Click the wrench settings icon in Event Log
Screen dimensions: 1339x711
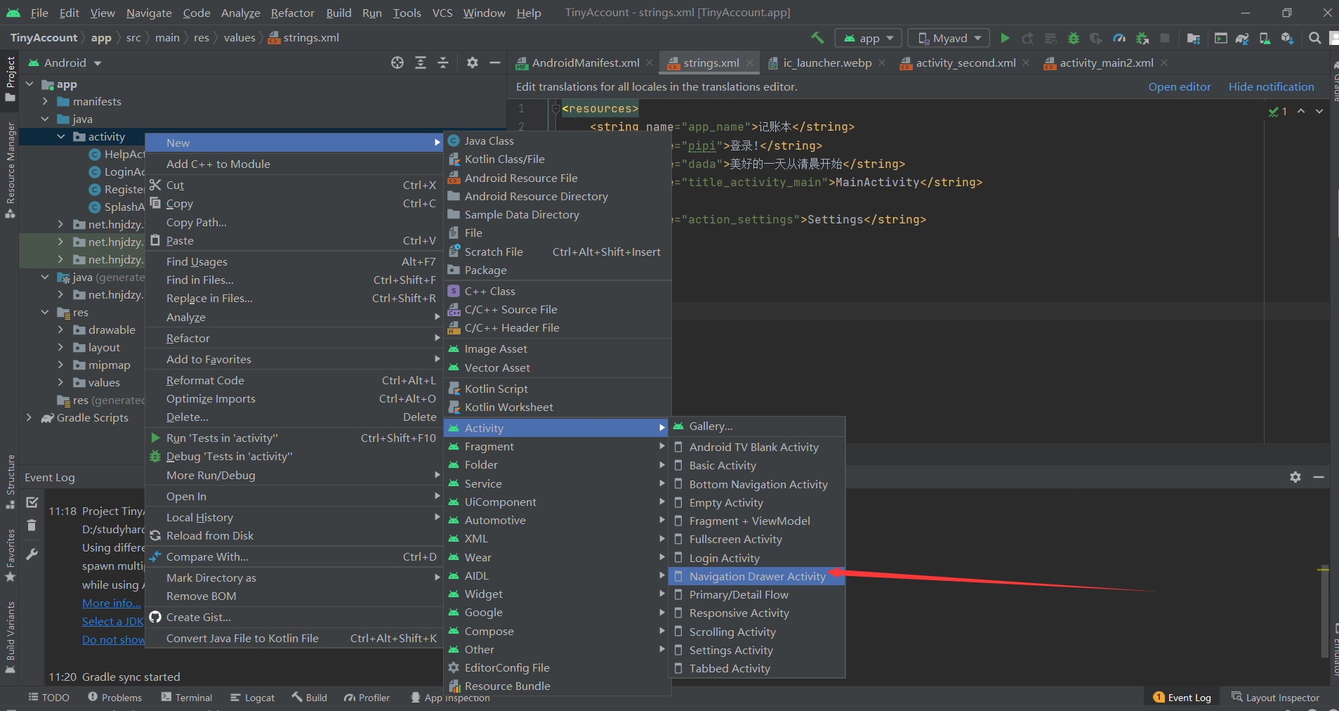point(32,554)
